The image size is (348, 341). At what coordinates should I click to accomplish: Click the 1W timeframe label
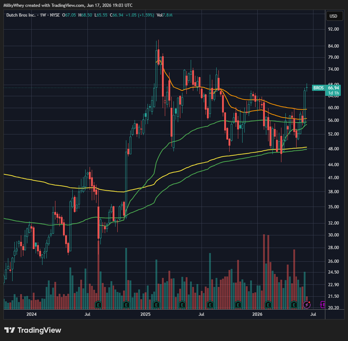pyautogui.click(x=43, y=15)
